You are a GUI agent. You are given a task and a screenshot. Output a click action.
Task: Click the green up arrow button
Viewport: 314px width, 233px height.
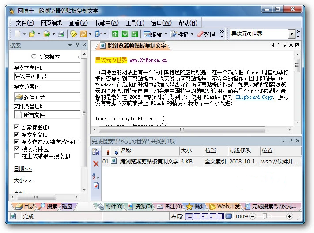coord(115,34)
